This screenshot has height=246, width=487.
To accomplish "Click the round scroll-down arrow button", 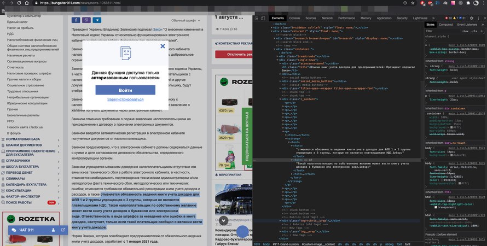I will (x=224, y=220).
